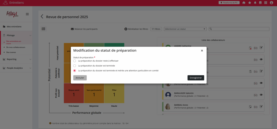Screen dimensions: 277x129
Task: Click the Enregistrer button
Action: [196, 78]
